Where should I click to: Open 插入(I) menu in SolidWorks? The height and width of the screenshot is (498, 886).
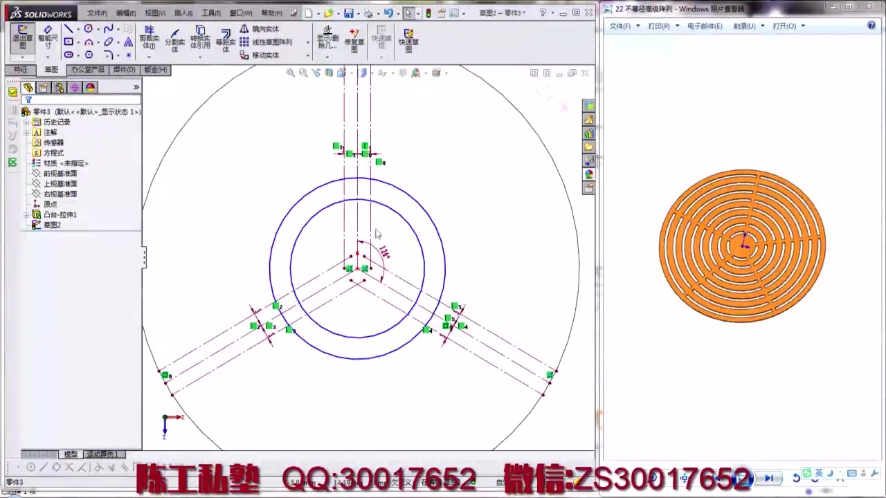click(183, 13)
